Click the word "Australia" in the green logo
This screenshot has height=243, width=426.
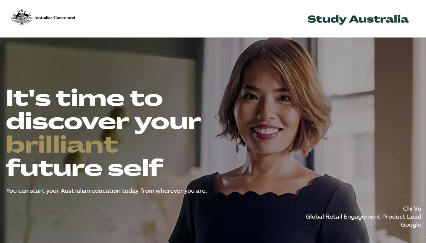379,19
